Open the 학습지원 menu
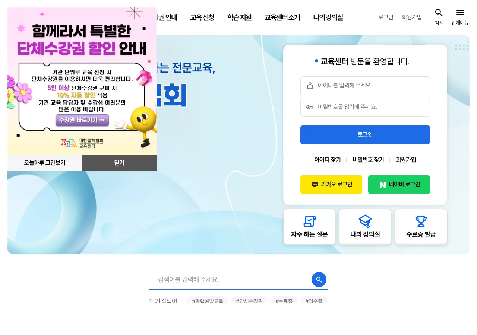477x335 pixels. [240, 17]
